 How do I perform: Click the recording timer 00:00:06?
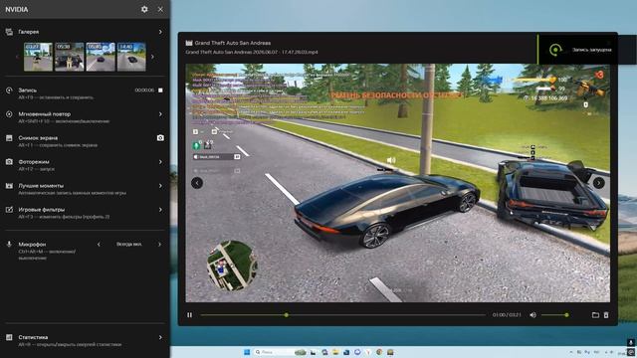[144, 90]
